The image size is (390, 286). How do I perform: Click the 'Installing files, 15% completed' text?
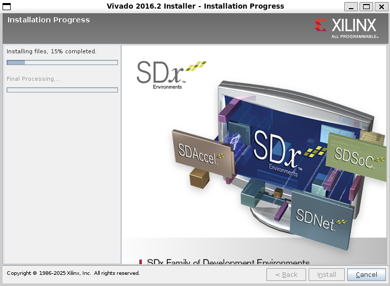click(51, 51)
